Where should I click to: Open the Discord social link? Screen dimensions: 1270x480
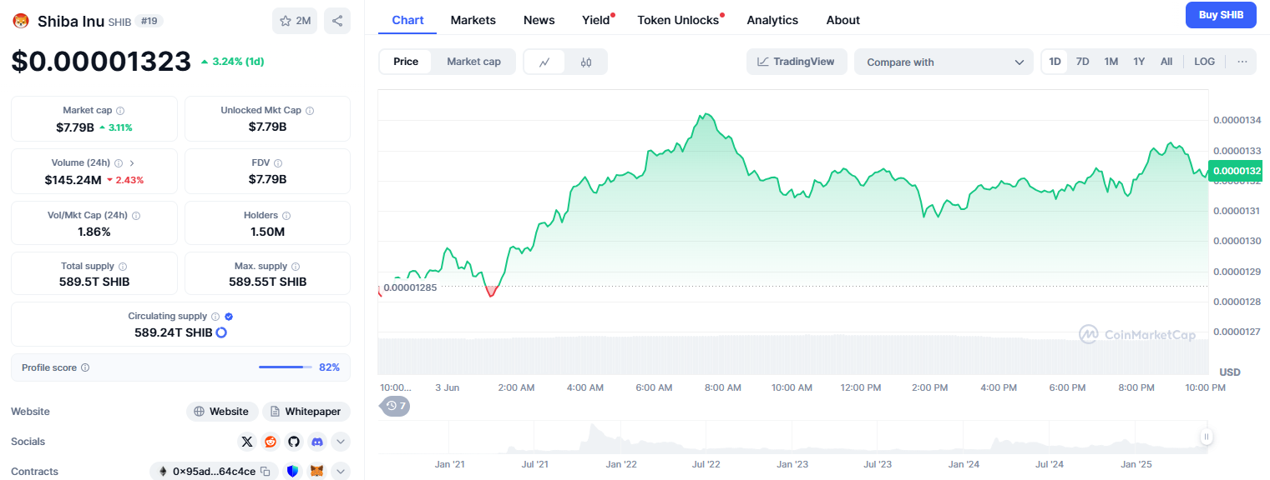317,442
